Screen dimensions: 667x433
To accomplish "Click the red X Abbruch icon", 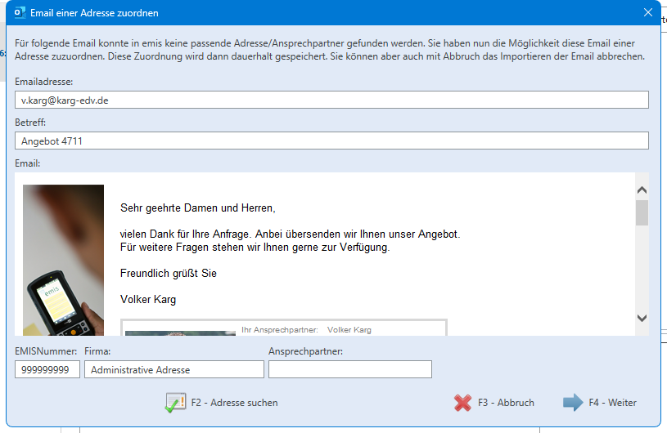I will (x=463, y=403).
